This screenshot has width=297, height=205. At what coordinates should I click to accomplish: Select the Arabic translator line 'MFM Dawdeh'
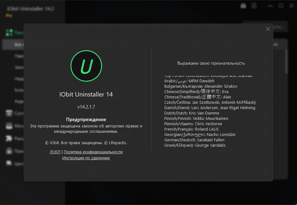pos(189,81)
